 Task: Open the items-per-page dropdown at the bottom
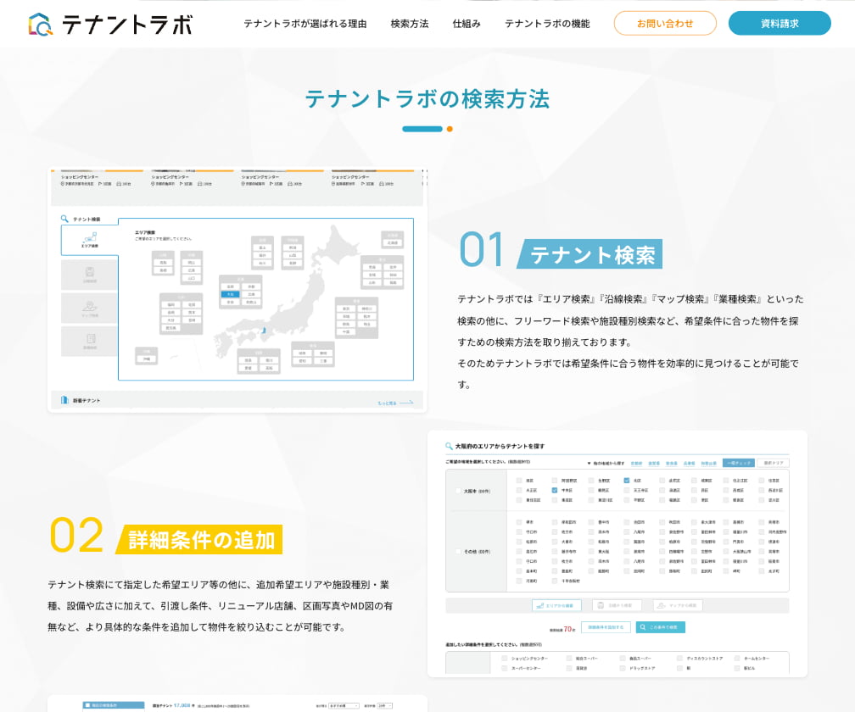(385, 704)
